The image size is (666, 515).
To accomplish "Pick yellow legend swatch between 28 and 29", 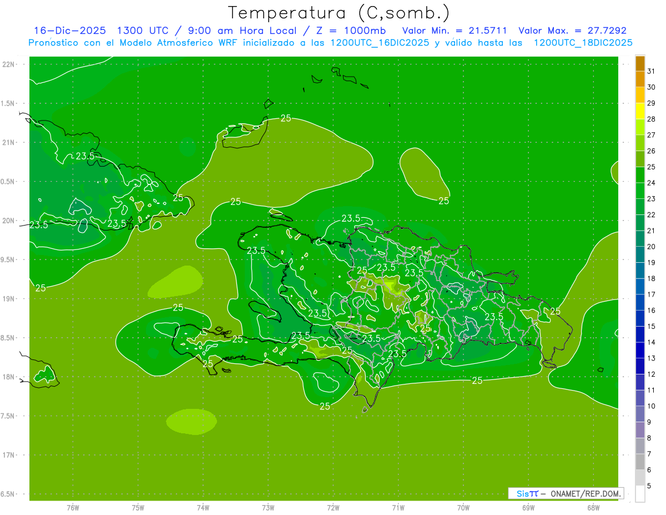I will pyautogui.click(x=640, y=111).
